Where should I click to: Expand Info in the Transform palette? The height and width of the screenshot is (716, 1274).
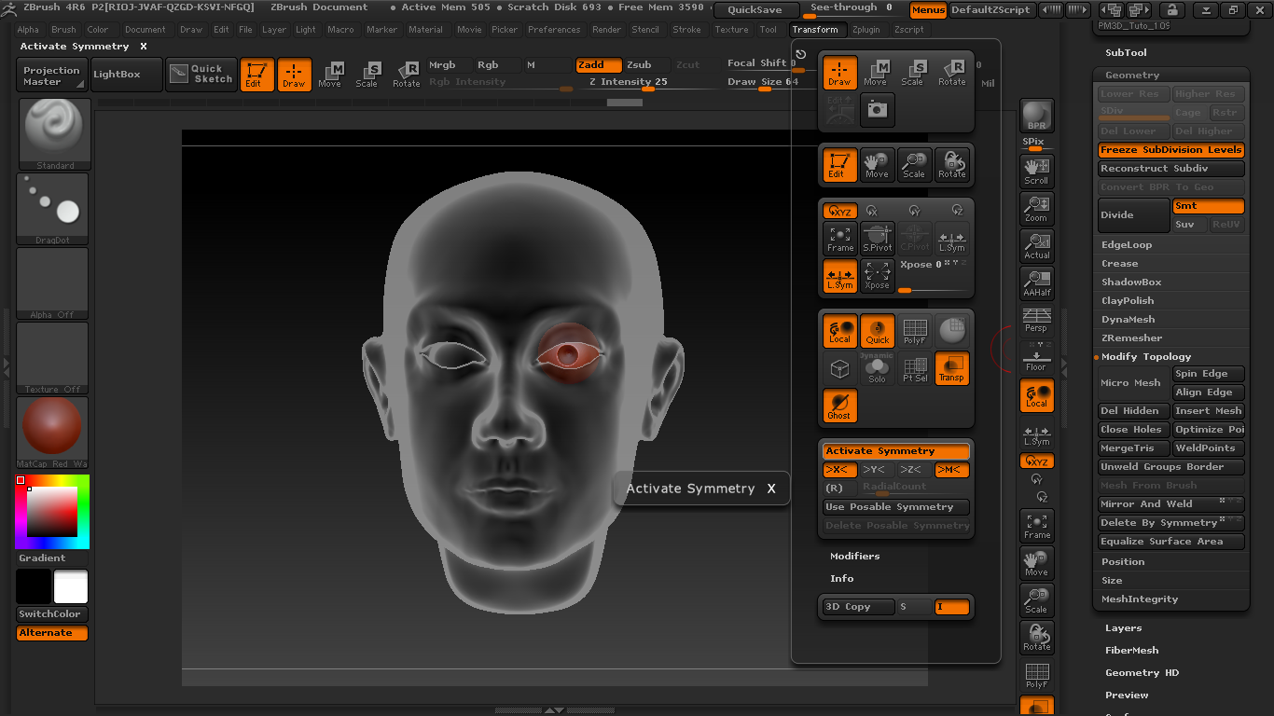[x=841, y=579]
